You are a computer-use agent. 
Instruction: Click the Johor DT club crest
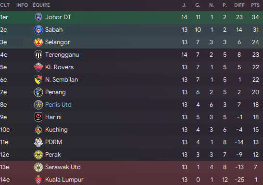pyautogui.click(x=38, y=17)
